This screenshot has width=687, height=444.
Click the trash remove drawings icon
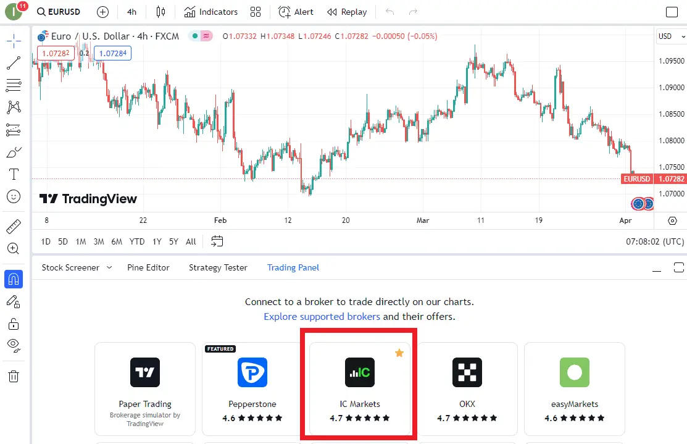(x=14, y=376)
